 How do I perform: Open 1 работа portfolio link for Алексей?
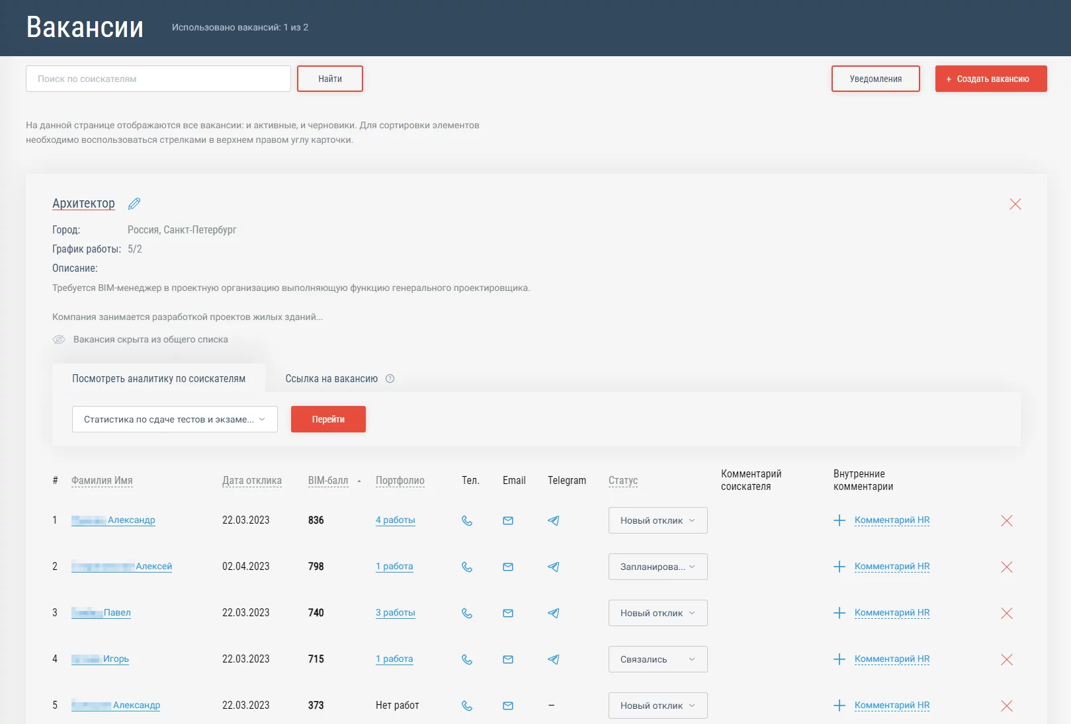tap(394, 567)
